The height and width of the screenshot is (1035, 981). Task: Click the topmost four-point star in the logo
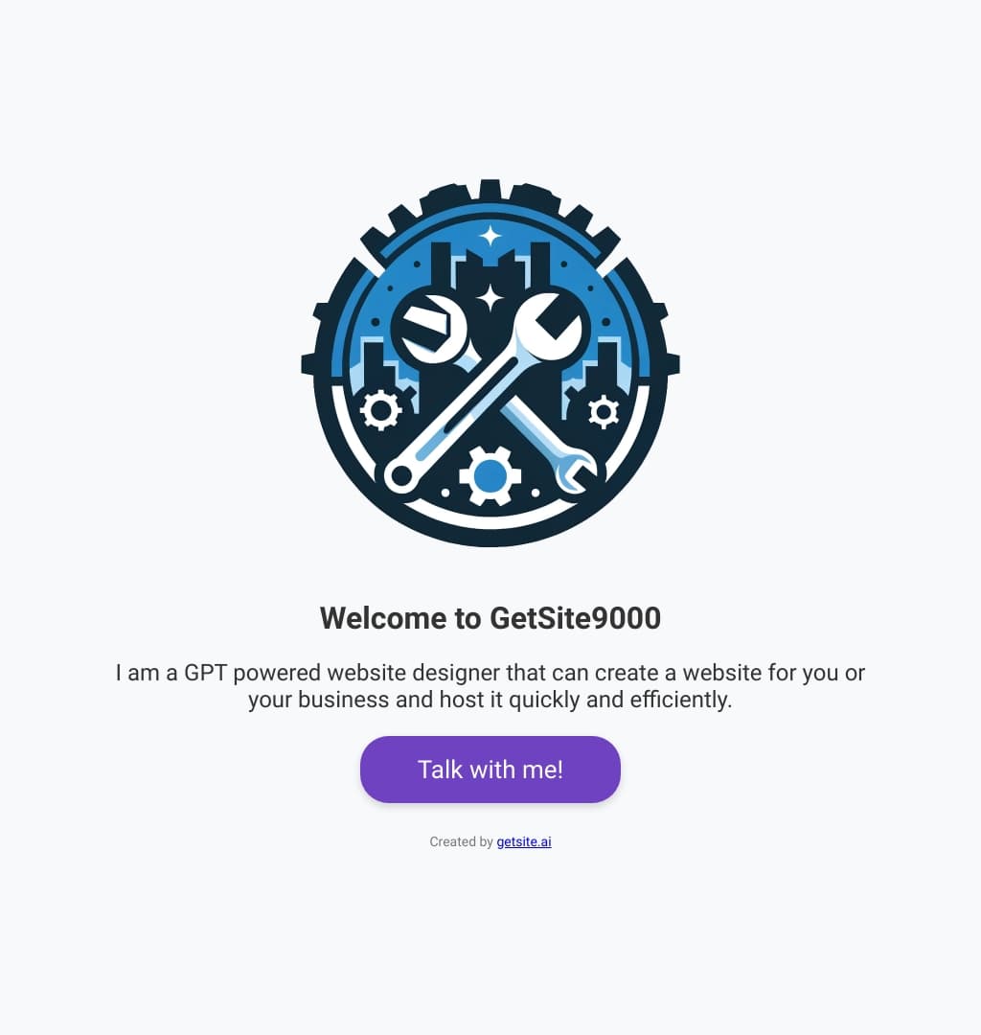click(x=490, y=236)
